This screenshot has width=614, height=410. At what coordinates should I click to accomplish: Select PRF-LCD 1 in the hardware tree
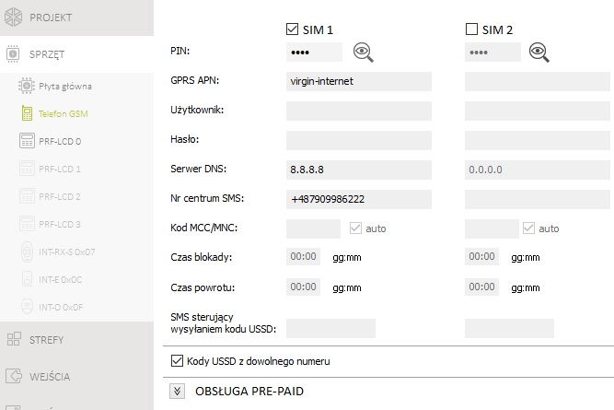click(60, 169)
